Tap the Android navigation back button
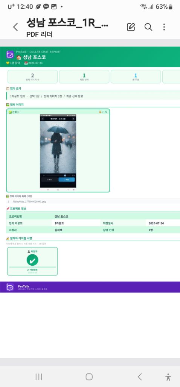The width and height of the screenshot is (180, 387). coord(140,377)
